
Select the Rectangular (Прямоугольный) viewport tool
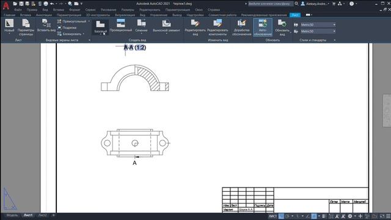tap(72, 21)
